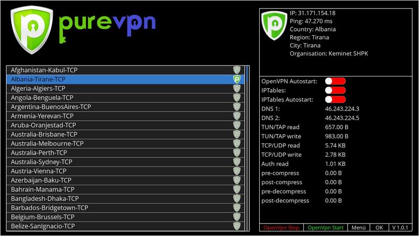Click the shield icon beside Algeria-Algiers-TCP
Screen dimensions: 419x236
click(x=237, y=89)
